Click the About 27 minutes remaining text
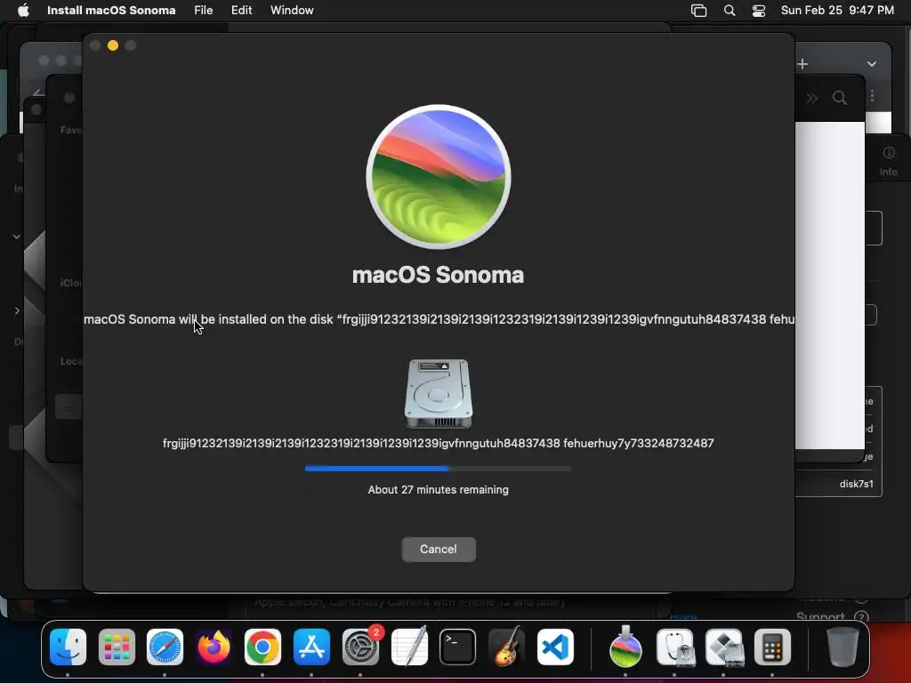Viewport: 911px width, 683px height. (x=438, y=490)
